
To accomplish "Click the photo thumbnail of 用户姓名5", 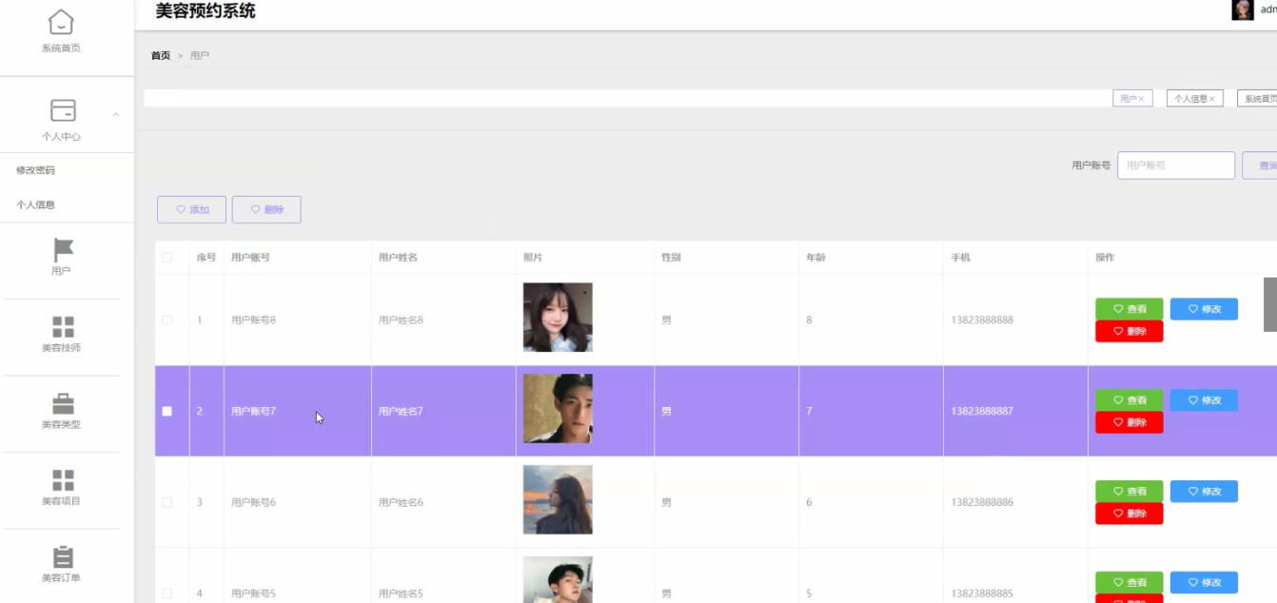I will [558, 580].
